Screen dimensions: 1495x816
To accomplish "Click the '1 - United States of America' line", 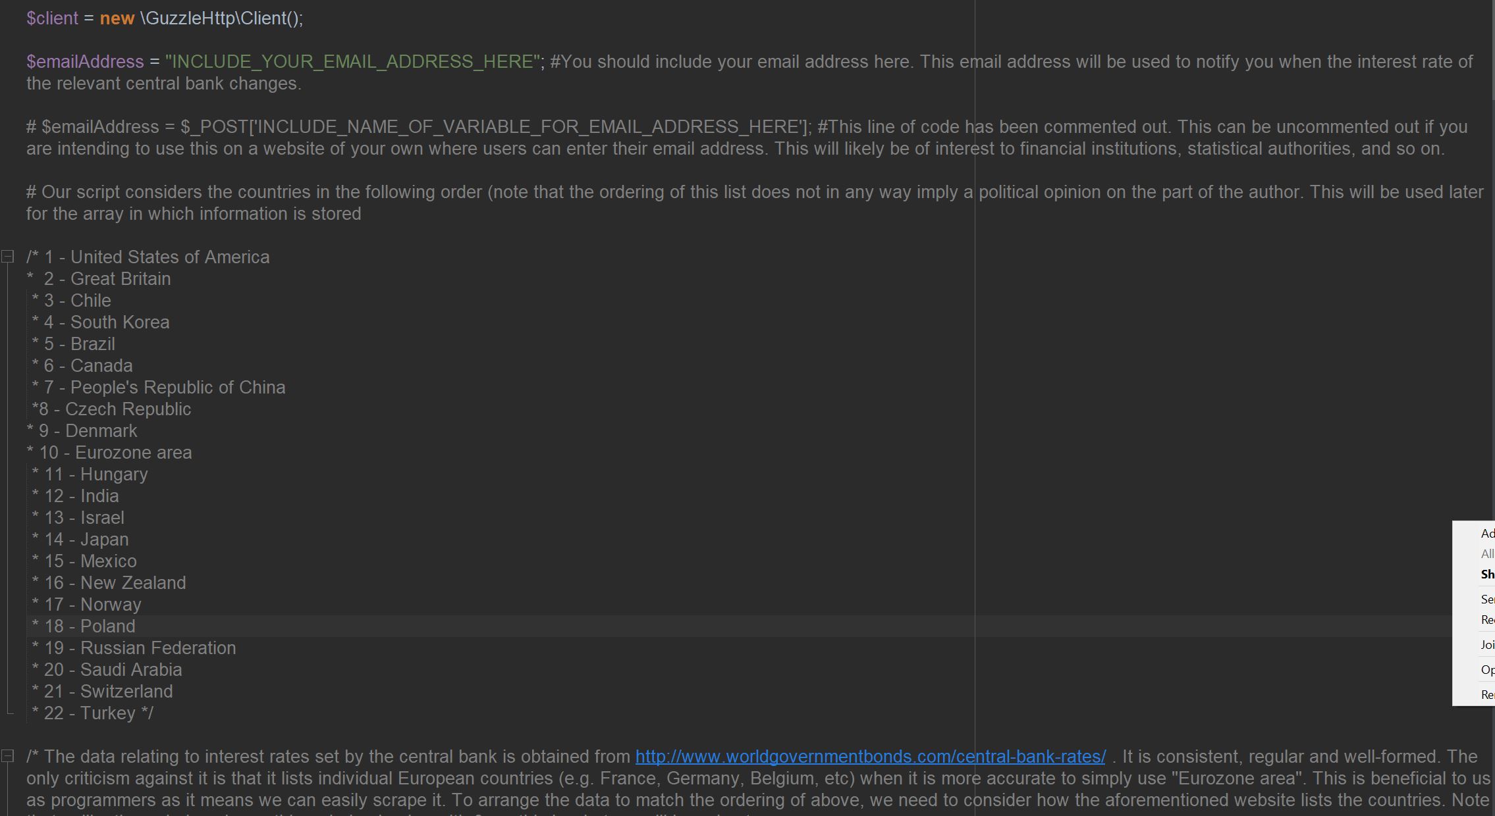I will (157, 257).
